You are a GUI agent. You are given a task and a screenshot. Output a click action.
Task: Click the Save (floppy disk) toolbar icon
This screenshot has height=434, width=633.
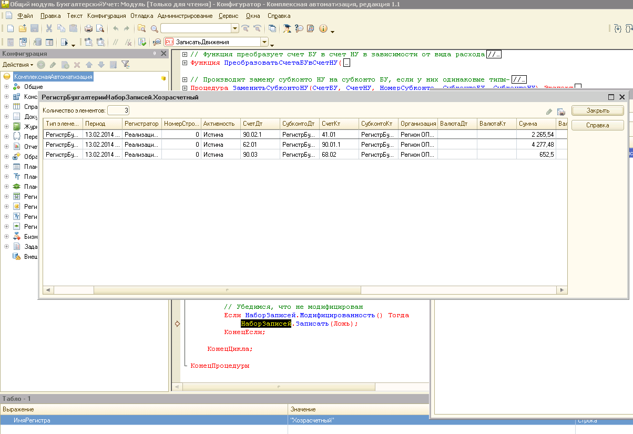[34, 28]
